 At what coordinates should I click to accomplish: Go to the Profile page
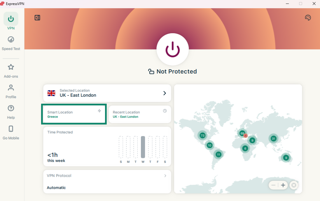pos(11,91)
